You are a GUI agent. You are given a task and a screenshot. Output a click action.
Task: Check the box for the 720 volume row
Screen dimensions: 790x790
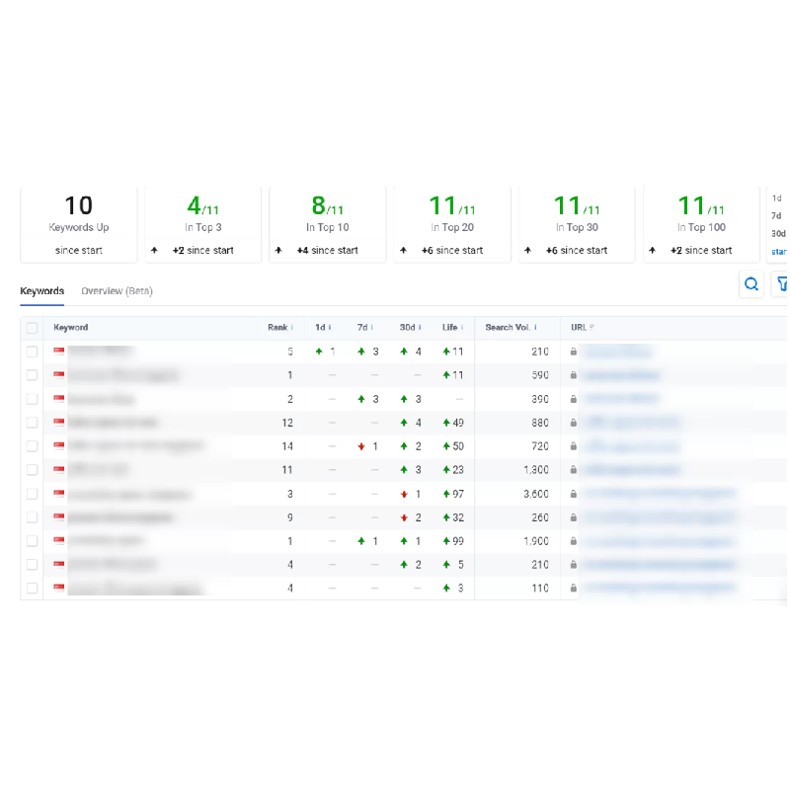point(33,446)
